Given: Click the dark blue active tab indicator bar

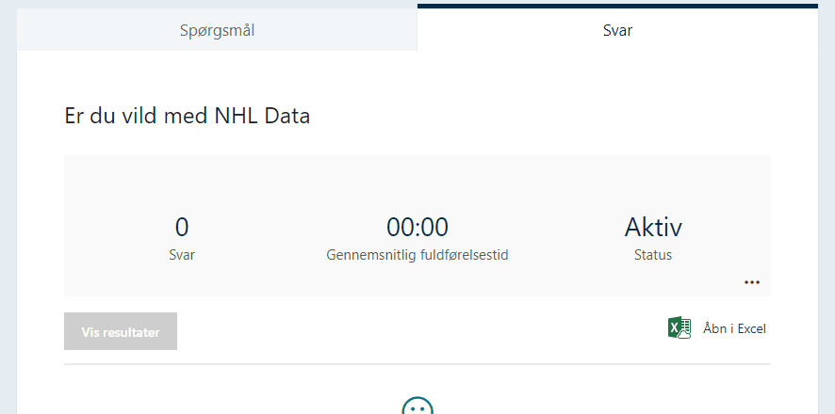Looking at the screenshot, I should pyautogui.click(x=617, y=6).
